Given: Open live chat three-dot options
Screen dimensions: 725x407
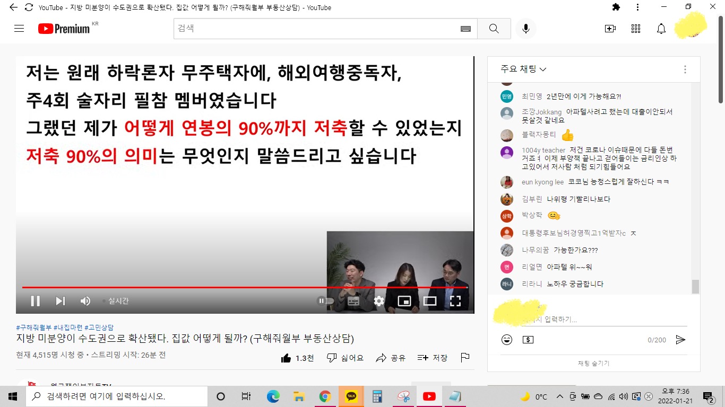Looking at the screenshot, I should click(x=685, y=69).
